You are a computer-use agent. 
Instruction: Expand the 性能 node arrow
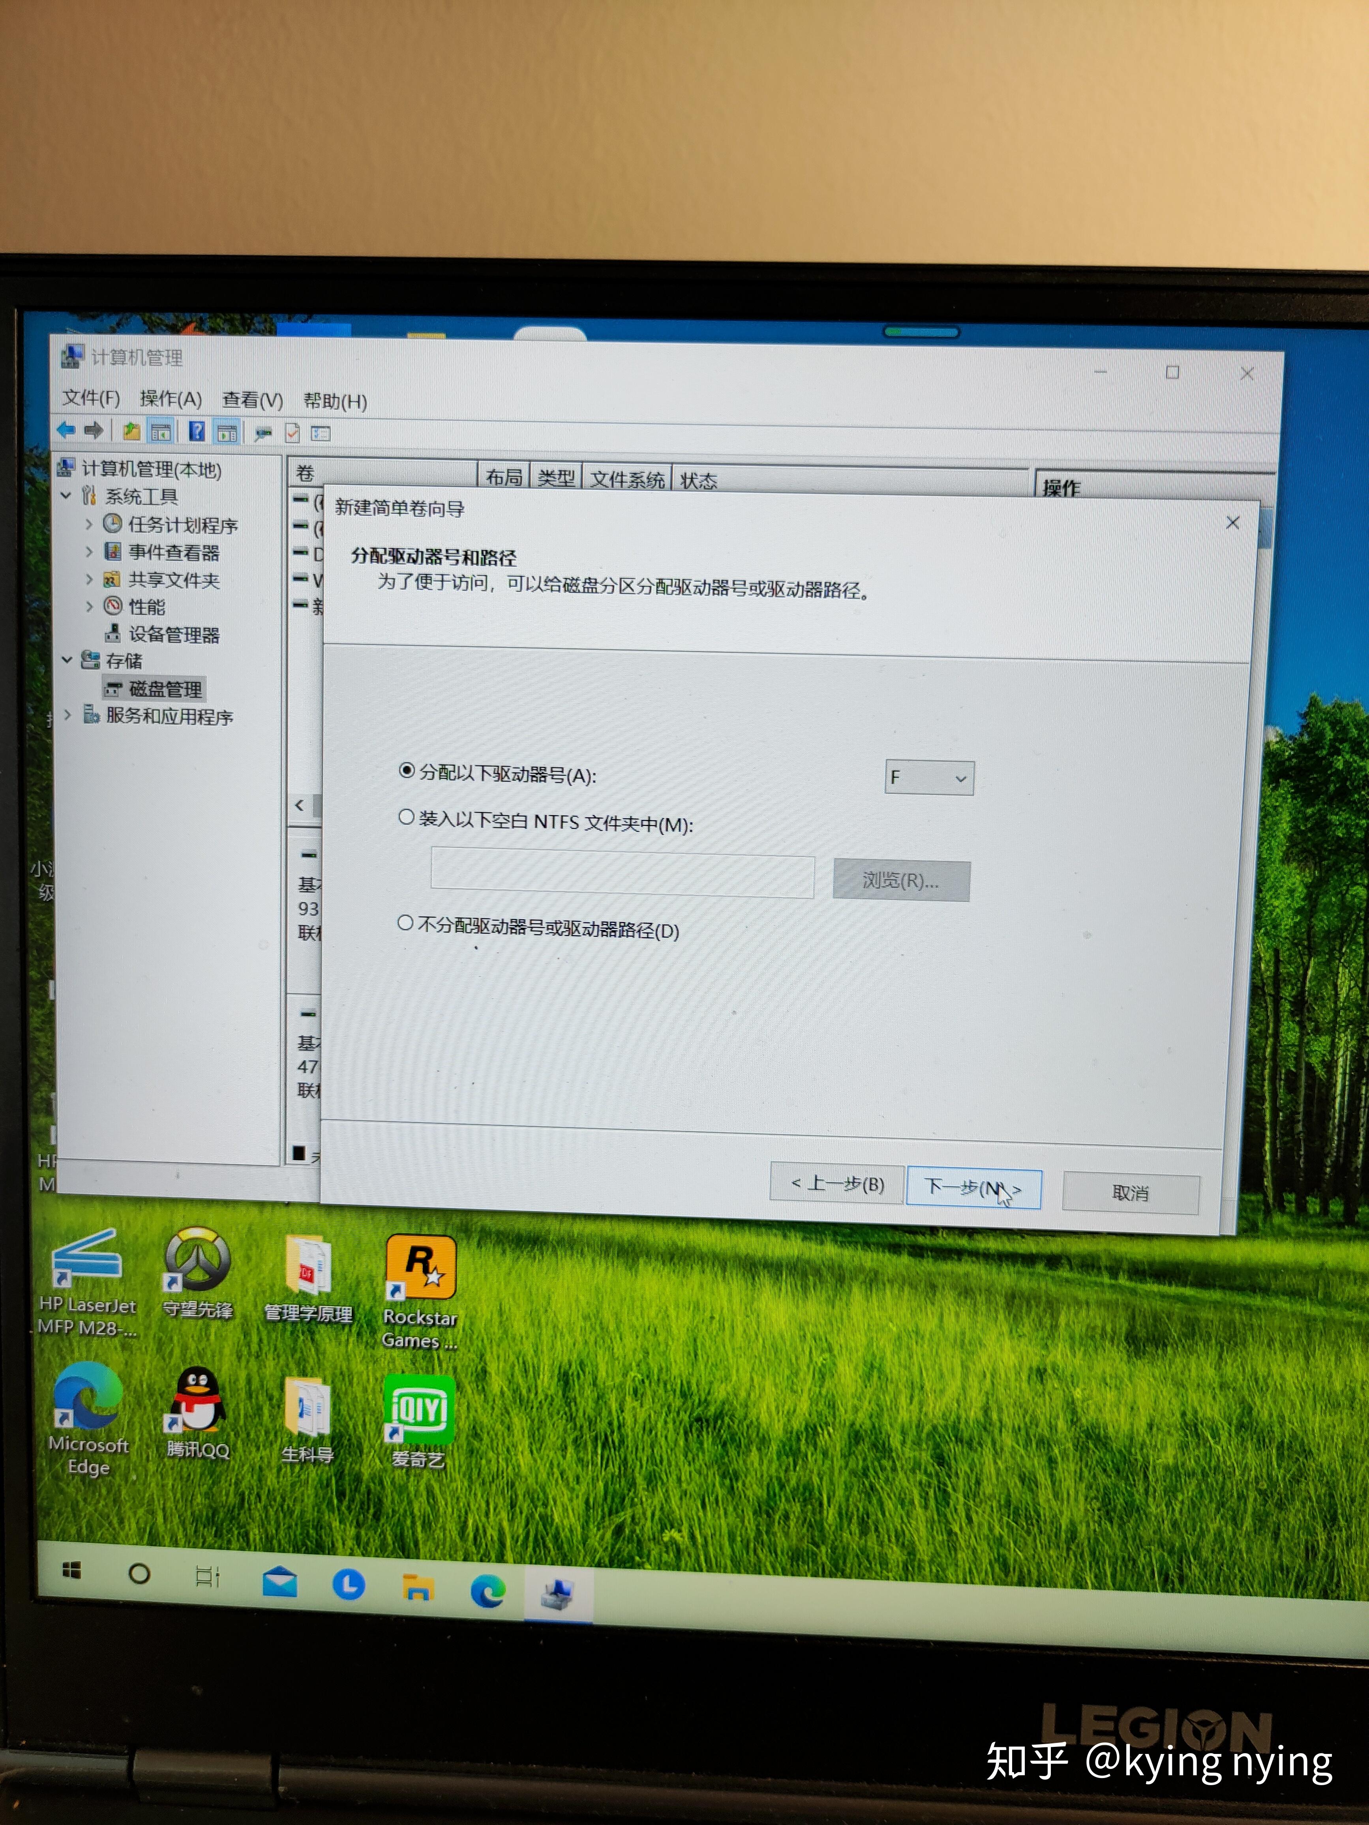(x=89, y=606)
